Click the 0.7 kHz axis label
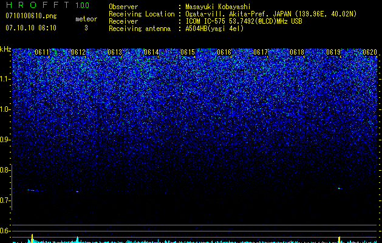The image size is (382, 243). point(5,200)
